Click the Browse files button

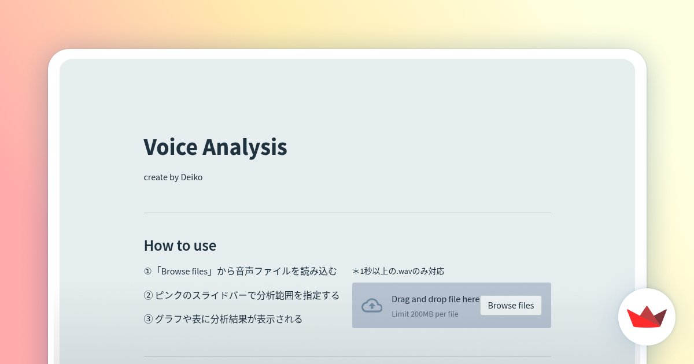tap(511, 305)
